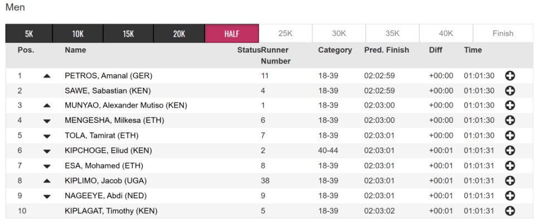Expand details plus icon for PETROS, Amanal
This screenshot has height=220, width=535.
pyautogui.click(x=510, y=76)
